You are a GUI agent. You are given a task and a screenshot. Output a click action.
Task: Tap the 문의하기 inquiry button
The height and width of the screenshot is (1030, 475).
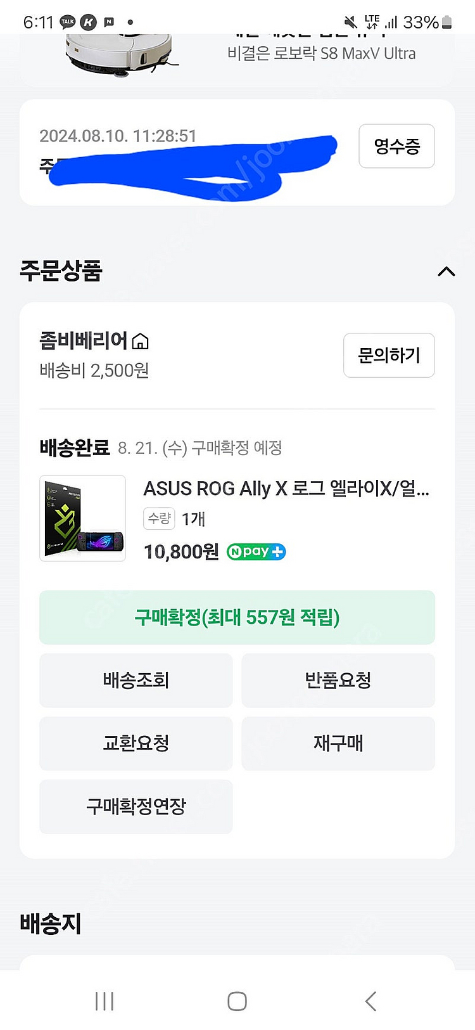(x=389, y=355)
